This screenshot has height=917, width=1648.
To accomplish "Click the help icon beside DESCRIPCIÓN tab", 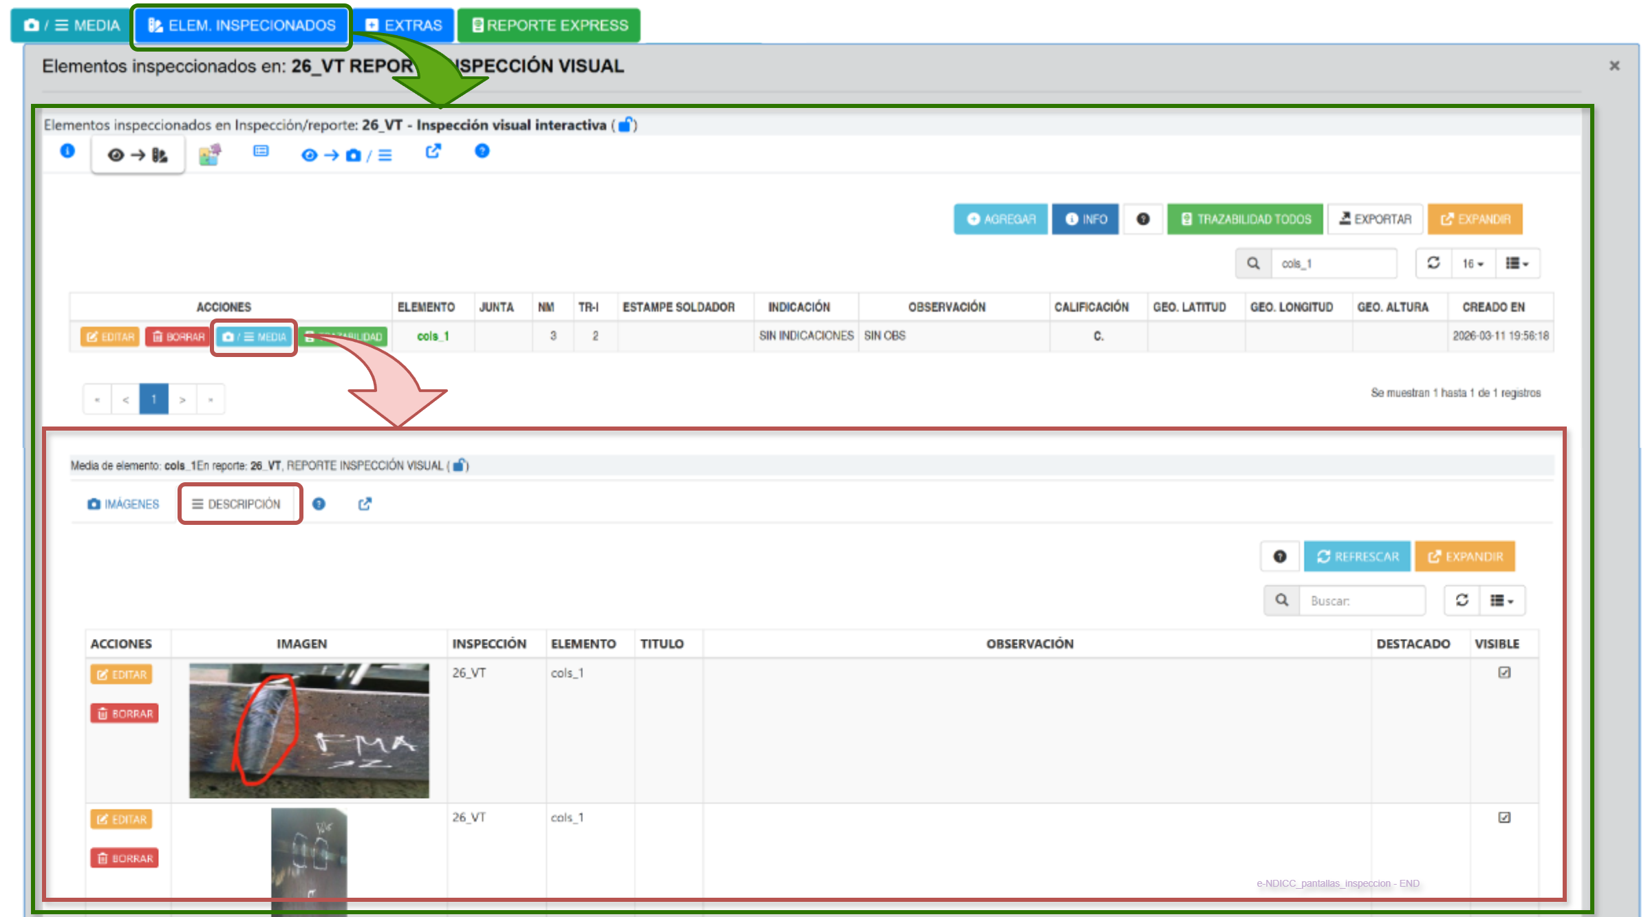I will tap(319, 504).
